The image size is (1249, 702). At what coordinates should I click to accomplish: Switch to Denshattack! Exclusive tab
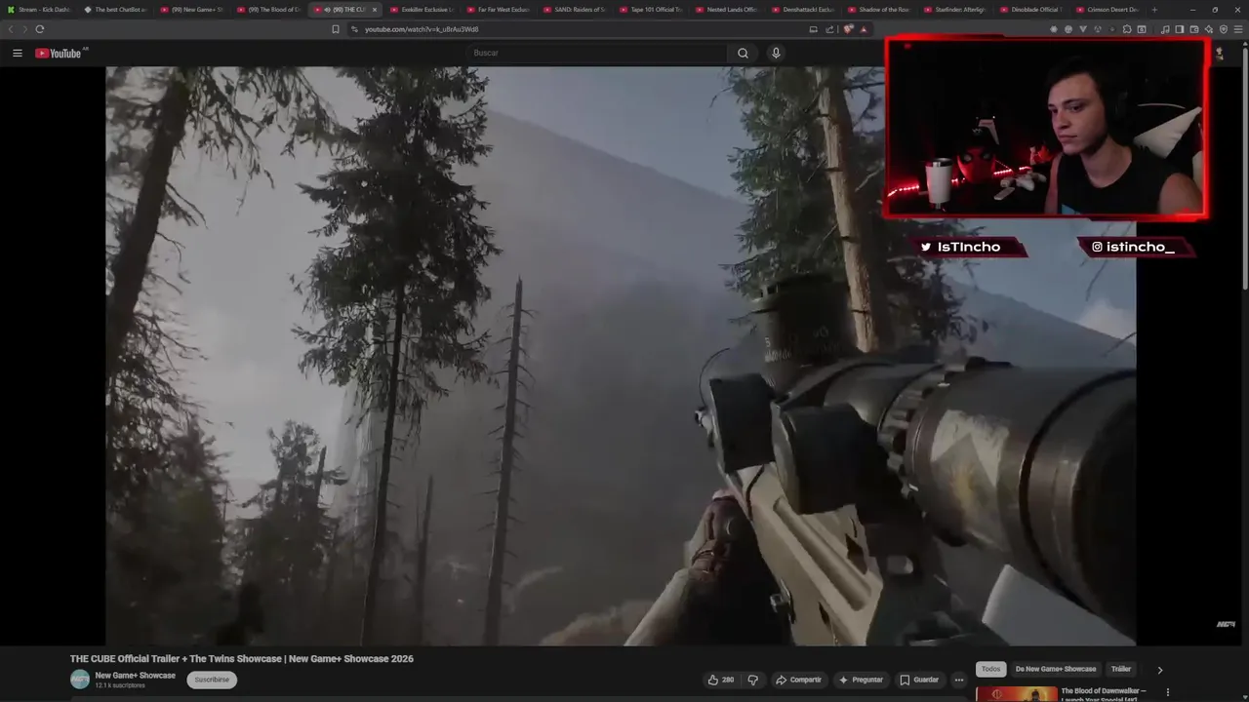point(802,9)
